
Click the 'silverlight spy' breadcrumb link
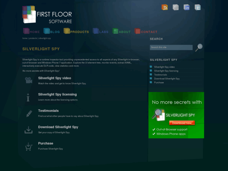click(45, 38)
